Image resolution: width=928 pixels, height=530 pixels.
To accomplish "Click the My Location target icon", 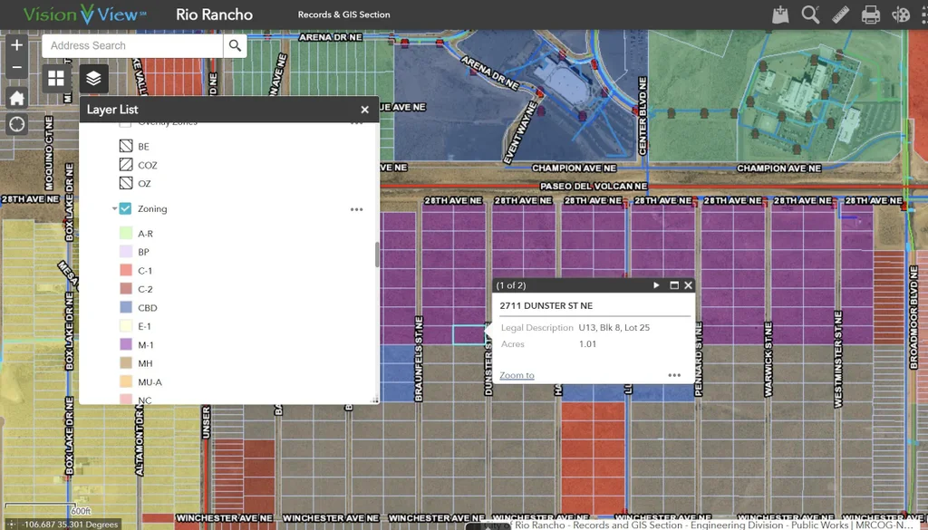I will (16, 124).
